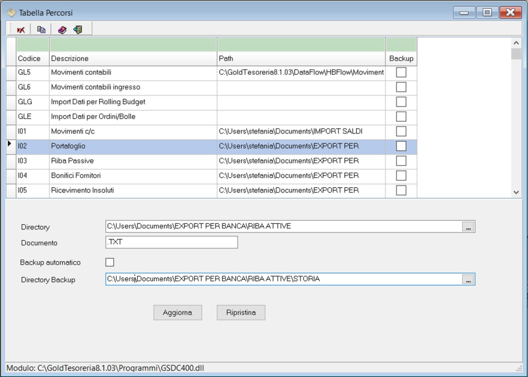
Task: Browse for Directory path using ellipsis button
Action: (x=468, y=227)
